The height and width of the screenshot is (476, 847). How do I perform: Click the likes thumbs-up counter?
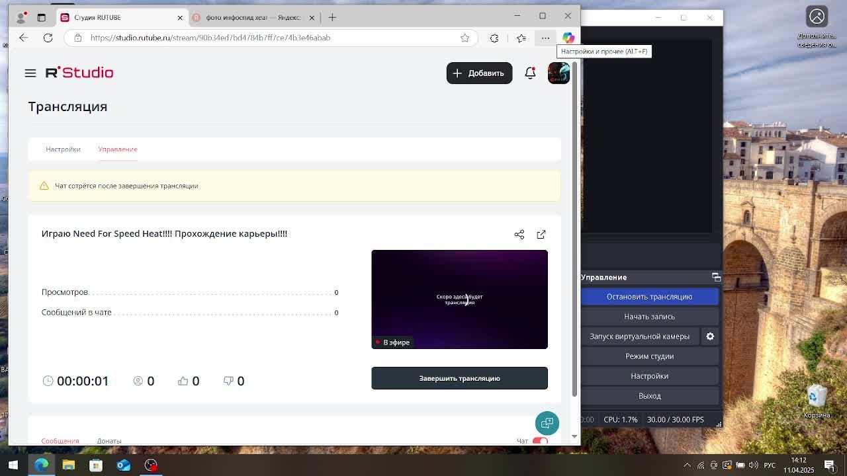pyautogui.click(x=189, y=381)
